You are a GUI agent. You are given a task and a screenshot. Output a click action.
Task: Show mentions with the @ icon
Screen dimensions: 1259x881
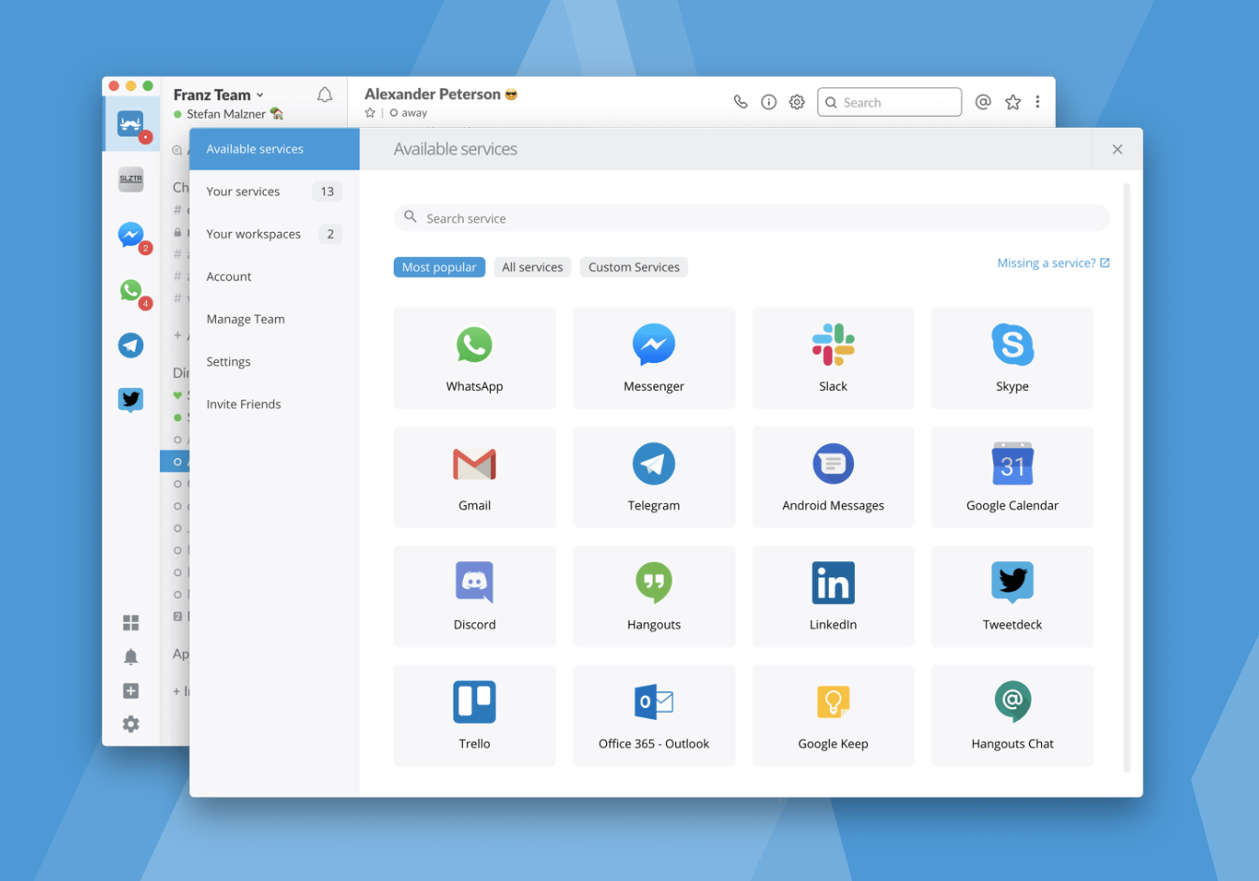pyautogui.click(x=983, y=102)
